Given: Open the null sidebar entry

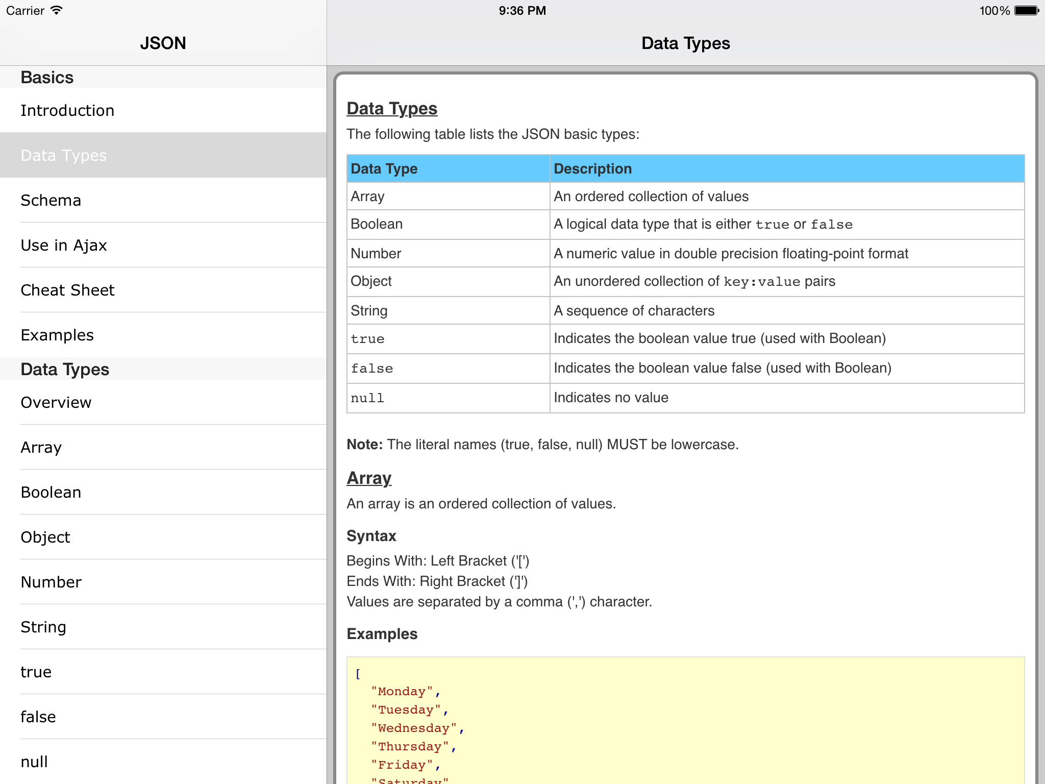Looking at the screenshot, I should point(34,762).
